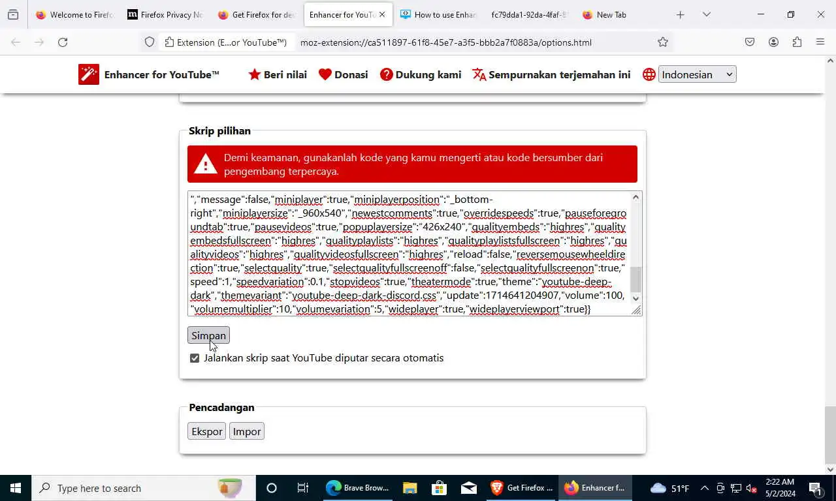Open Cortana circle icon in taskbar

click(272, 488)
